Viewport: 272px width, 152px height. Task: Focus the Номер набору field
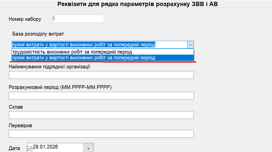pyautogui.click(x=77, y=19)
